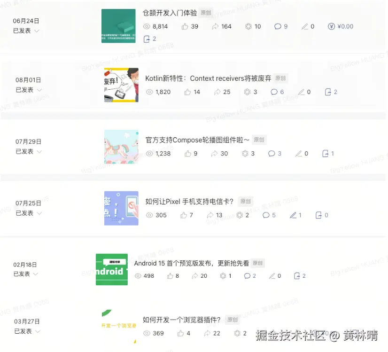388x352 pixels.
Task: Click the edit pencil icon on Pixel article
Action: pyautogui.click(x=293, y=215)
